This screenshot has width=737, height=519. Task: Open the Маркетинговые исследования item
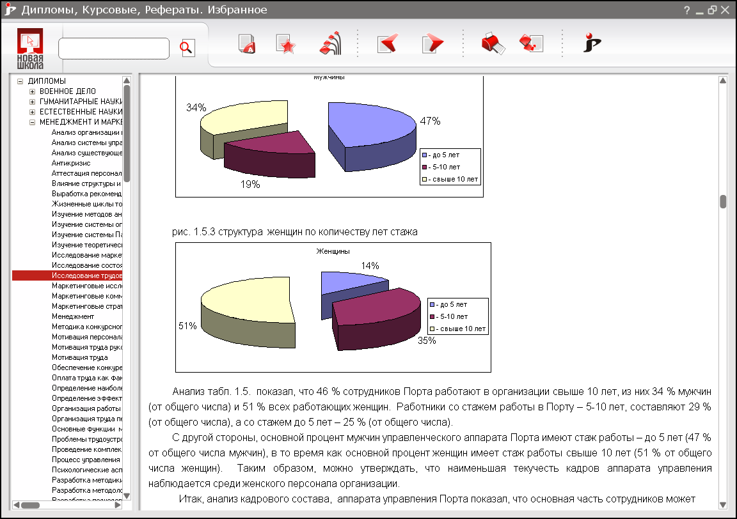(86, 286)
